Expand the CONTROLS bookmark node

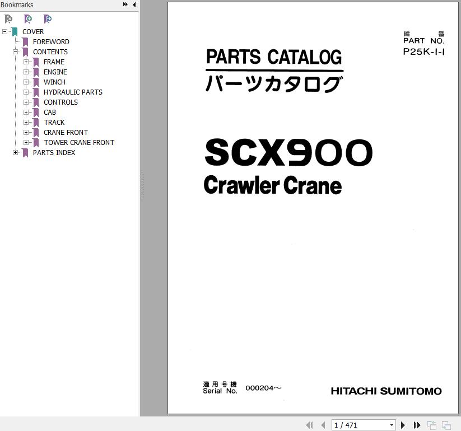(x=26, y=102)
